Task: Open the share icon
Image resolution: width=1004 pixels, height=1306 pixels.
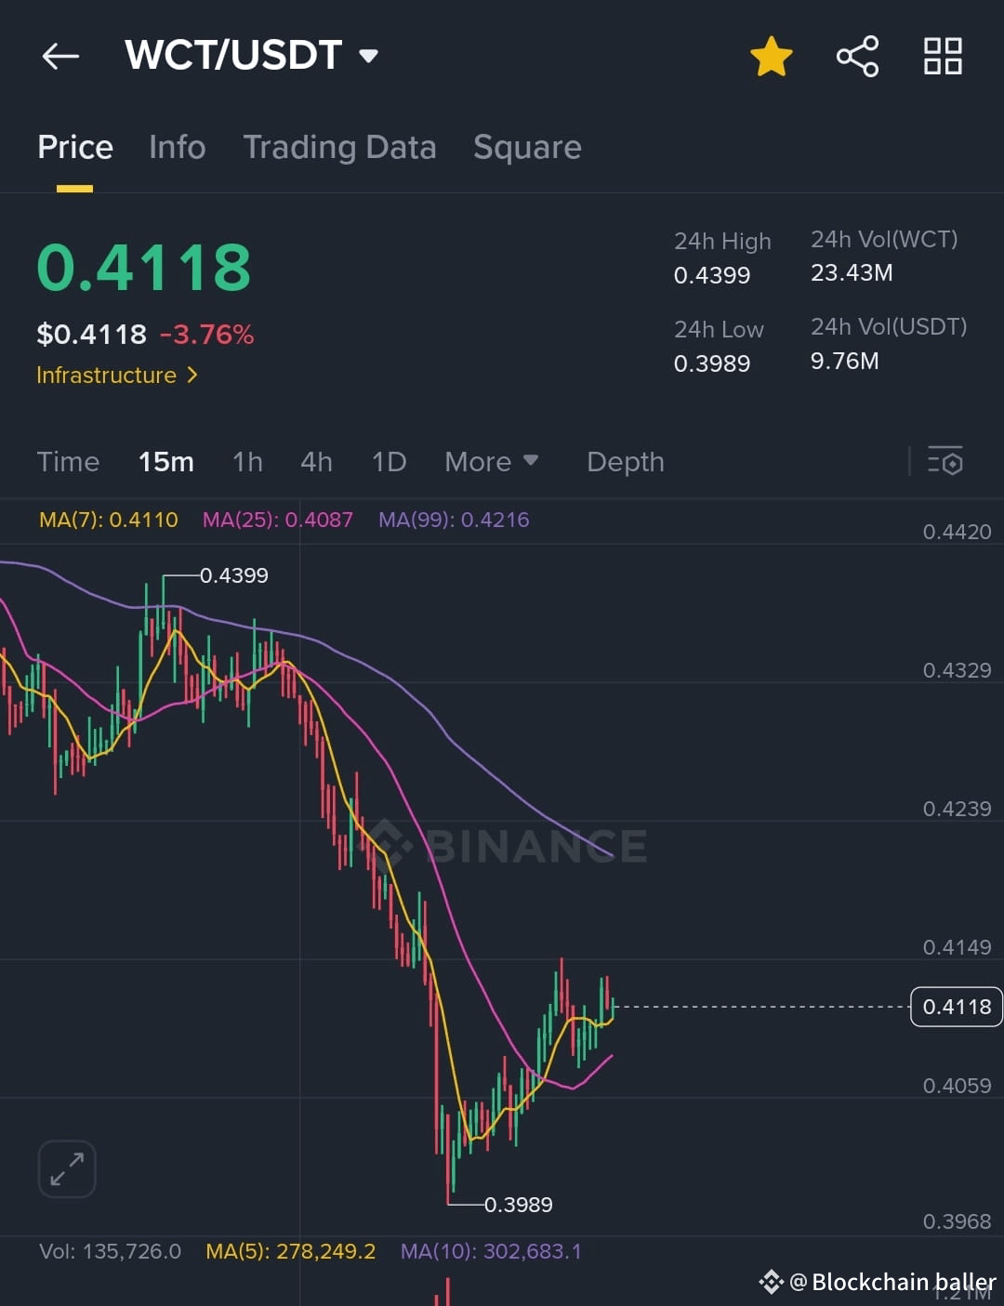Action: 857,57
